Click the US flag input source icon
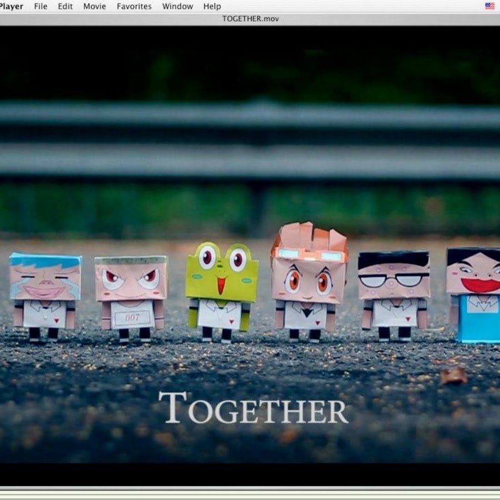This screenshot has width=500, height=500. point(489,6)
